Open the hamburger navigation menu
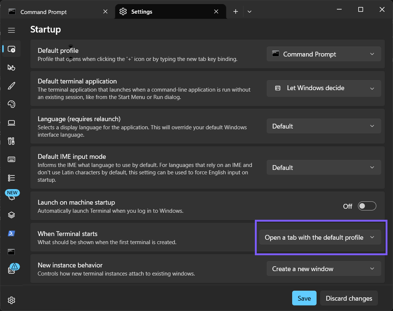Image resolution: width=393 pixels, height=311 pixels. tap(11, 30)
